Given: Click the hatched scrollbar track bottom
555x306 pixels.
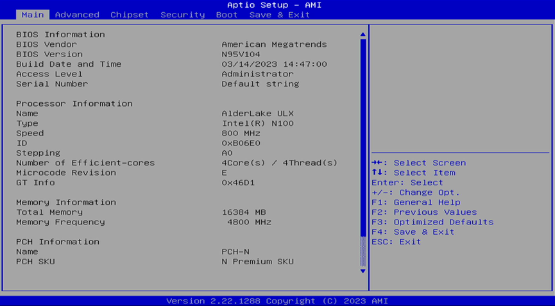Looking at the screenshot, I should tap(363, 251).
